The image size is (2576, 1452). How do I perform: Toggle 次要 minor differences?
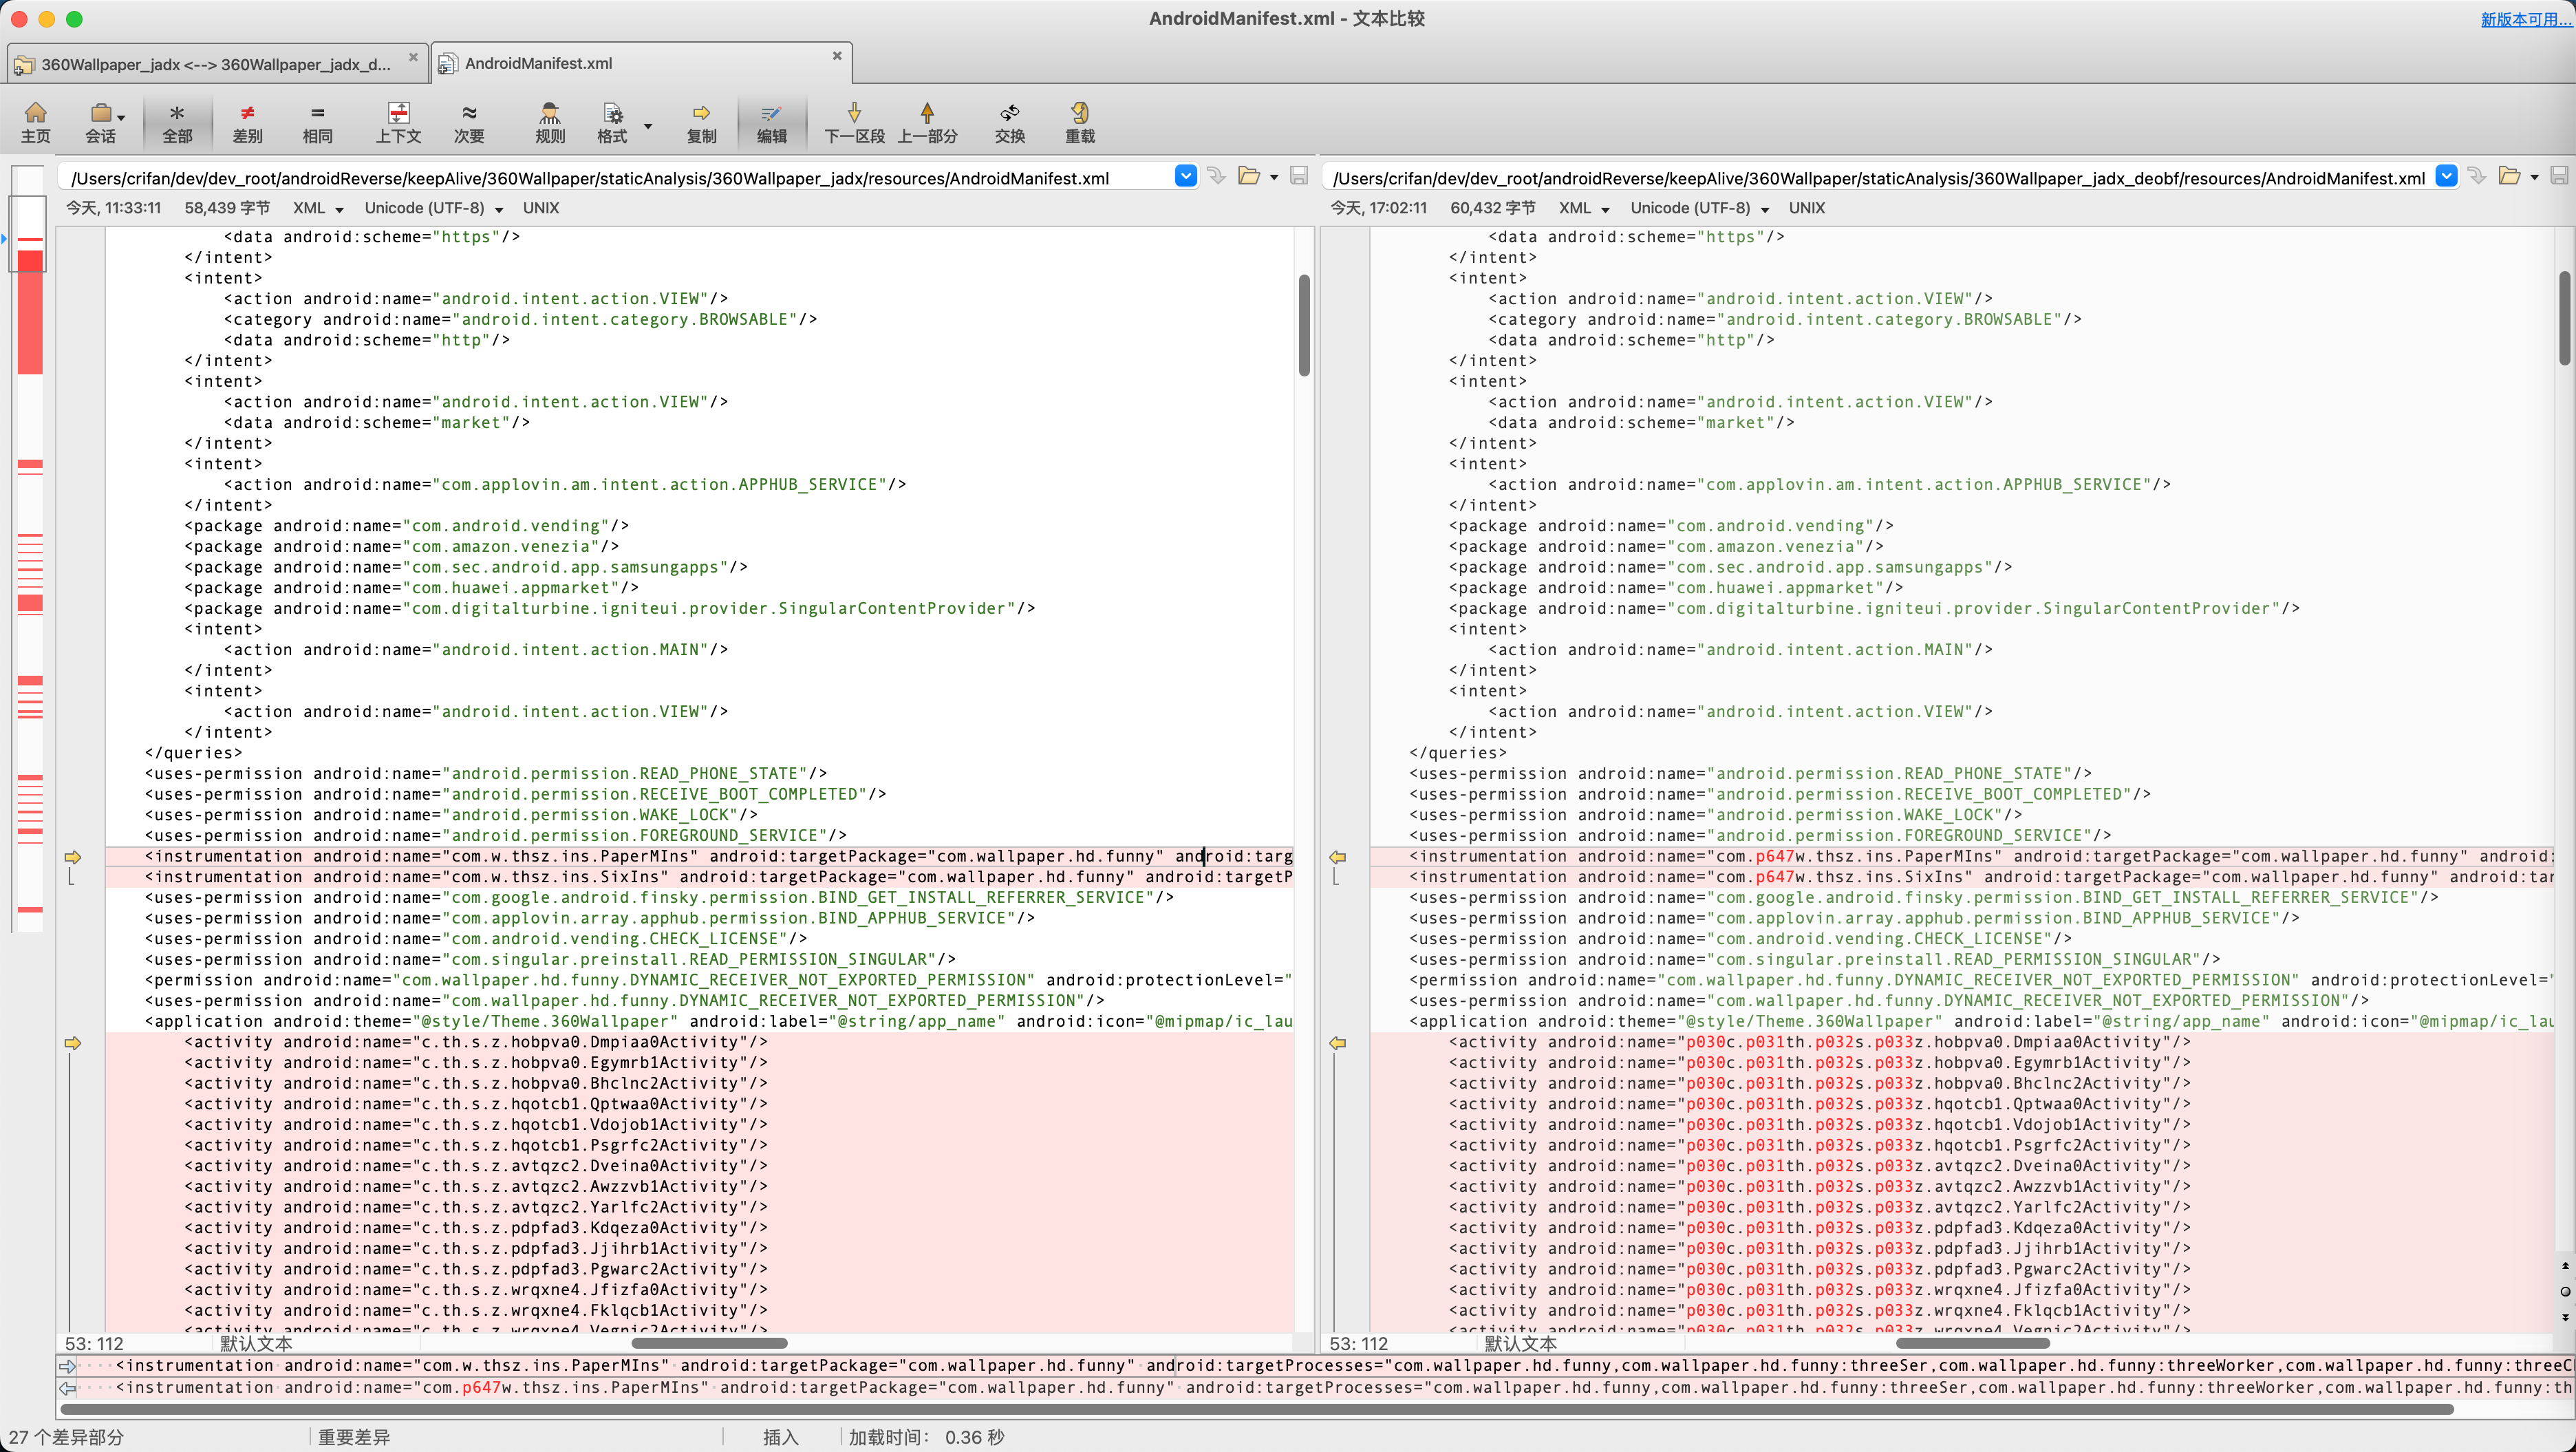(469, 122)
